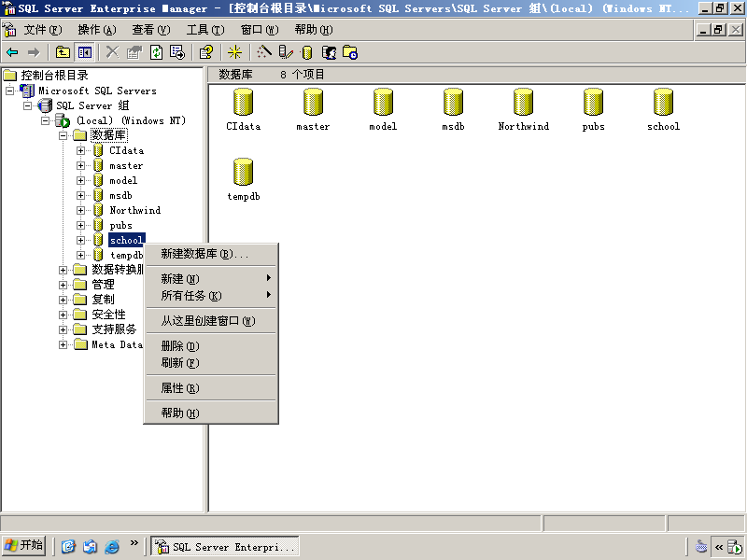Click the New Login toolbar icon
747x560 pixels.
pos(329,52)
